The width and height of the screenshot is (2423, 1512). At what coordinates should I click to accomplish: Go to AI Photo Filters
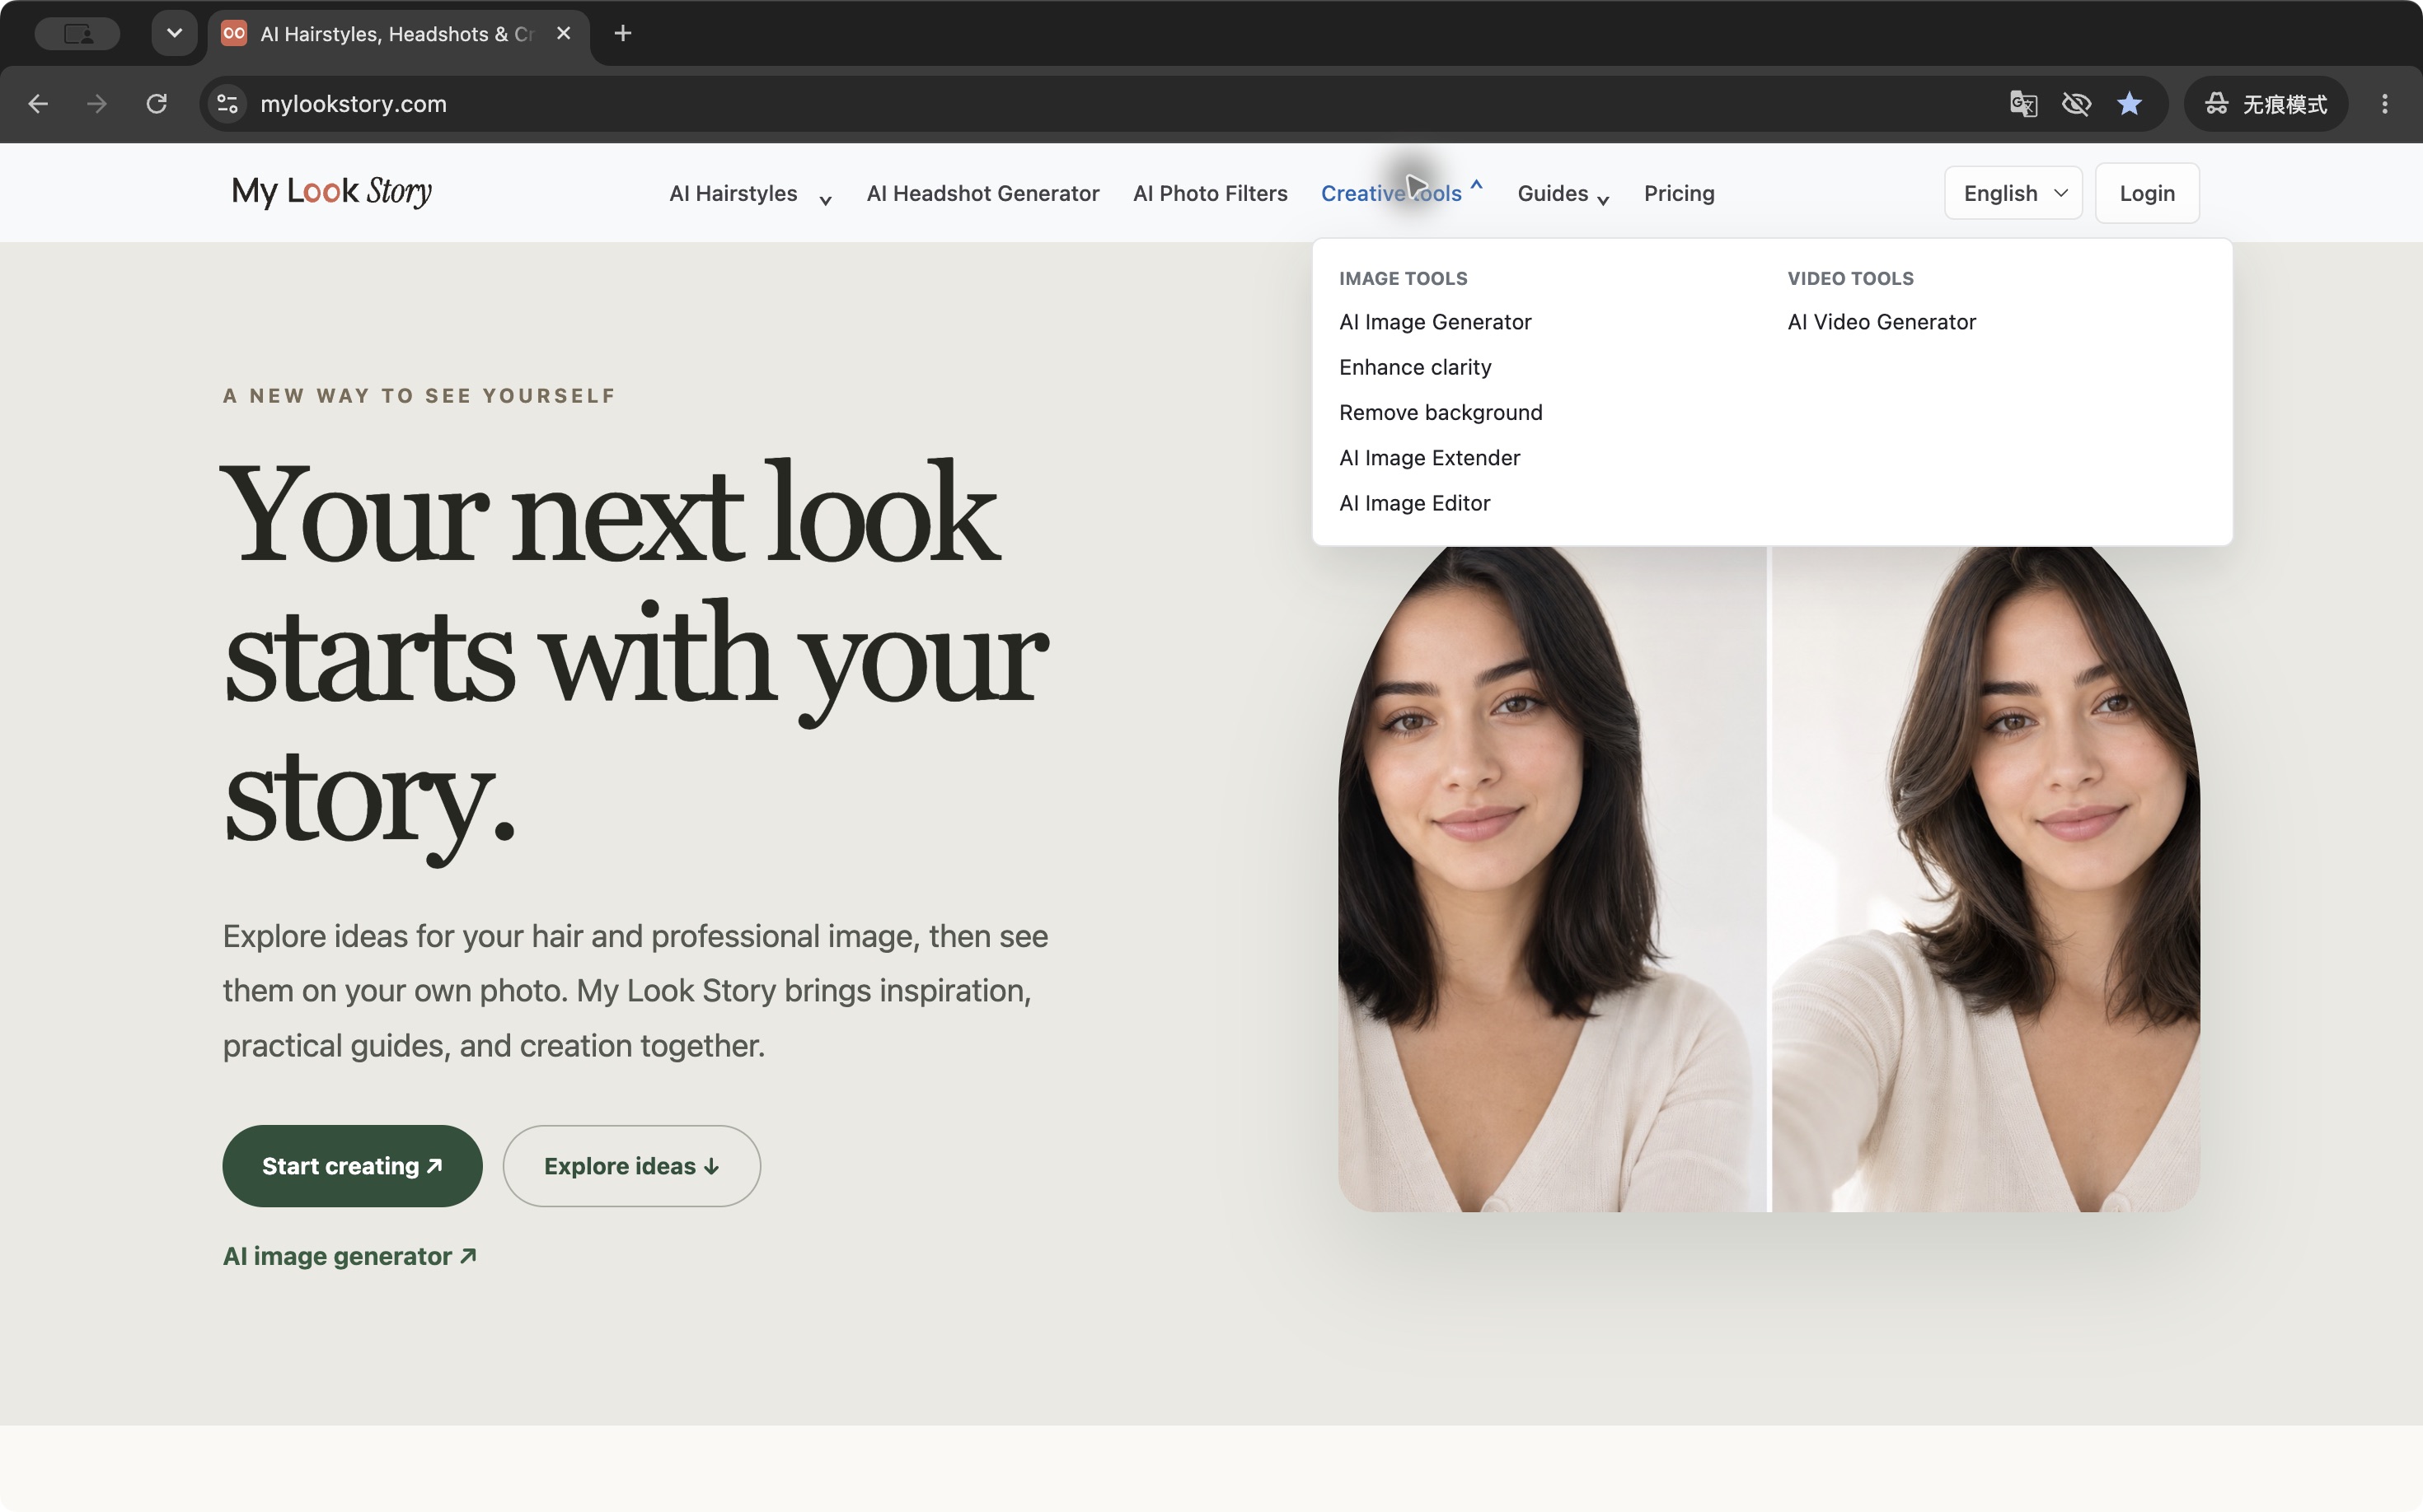pos(1210,194)
